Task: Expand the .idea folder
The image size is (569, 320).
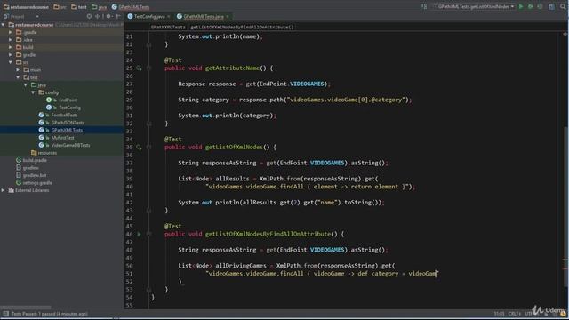Action: (11, 40)
